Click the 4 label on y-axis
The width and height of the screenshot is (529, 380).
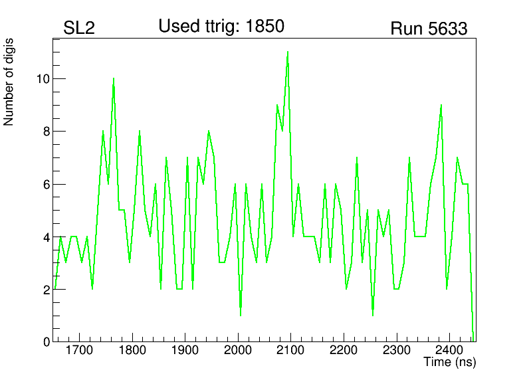tap(45, 237)
